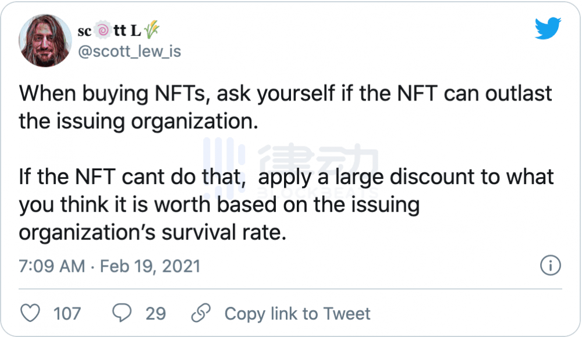The image size is (582, 337).
Task: Click the swirl candy emoji in the display name
Action: 104,28
